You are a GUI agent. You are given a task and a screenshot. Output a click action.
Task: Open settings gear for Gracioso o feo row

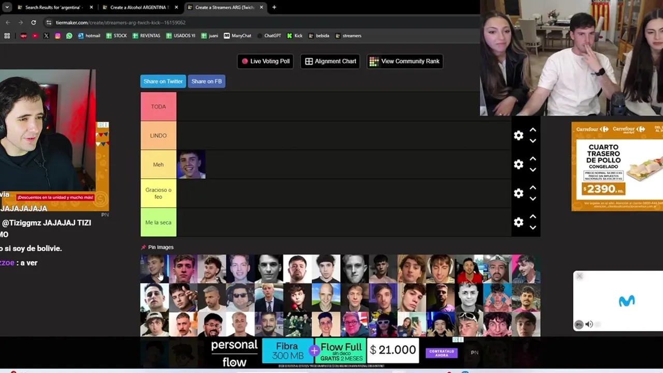pos(518,193)
